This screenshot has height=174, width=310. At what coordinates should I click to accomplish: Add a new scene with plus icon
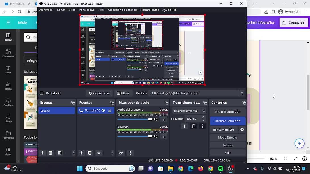click(x=42, y=153)
